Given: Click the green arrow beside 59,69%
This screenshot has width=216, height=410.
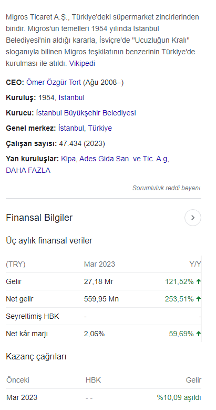Looking at the screenshot, I should point(199,334).
